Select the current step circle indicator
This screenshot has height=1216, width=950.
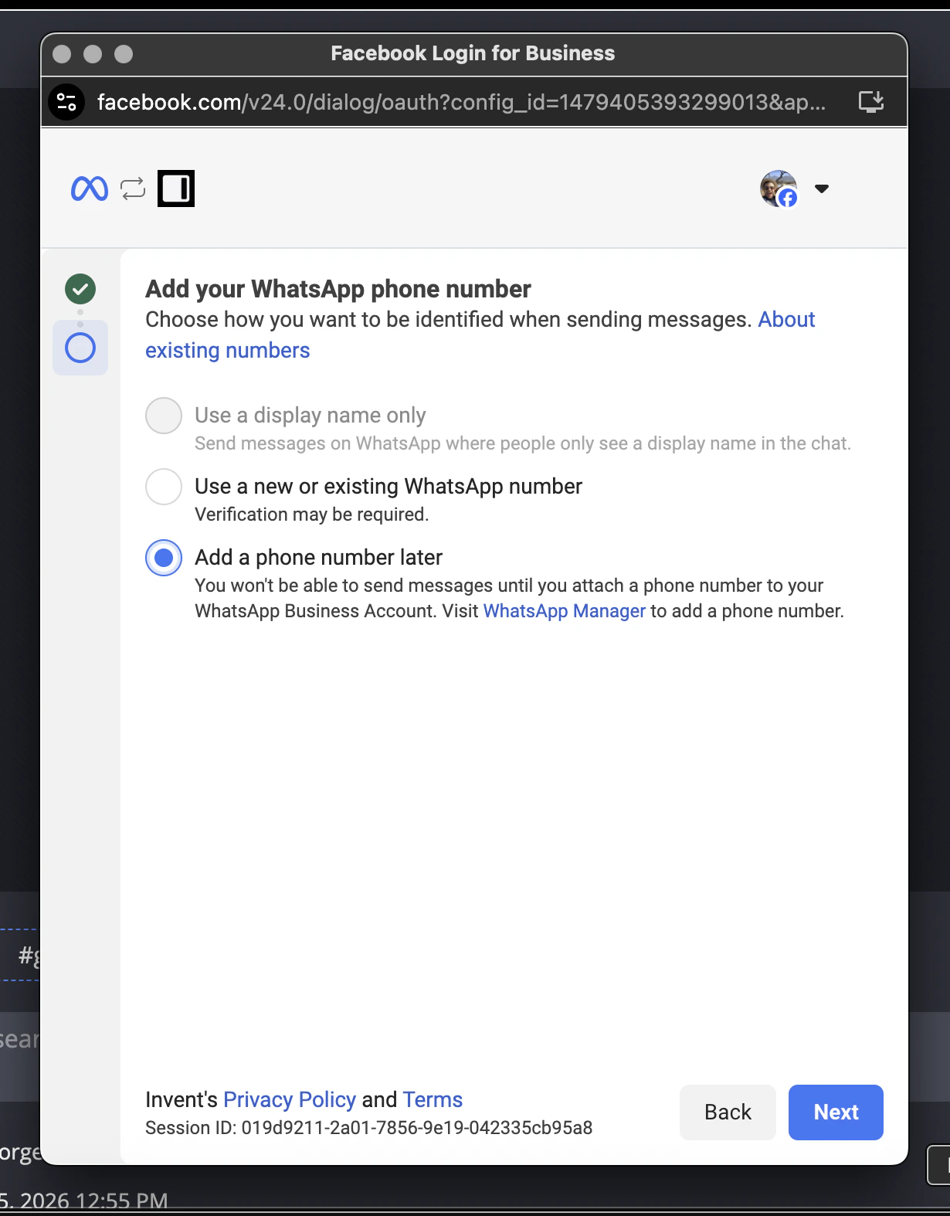(x=80, y=348)
